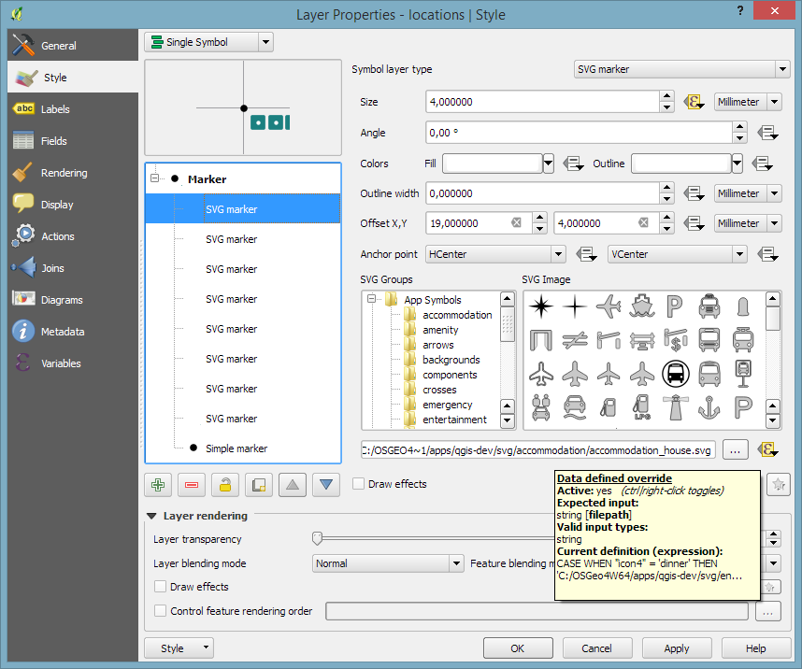Select the Simple marker layer in tree
The width and height of the screenshot is (802, 669).
(x=236, y=448)
